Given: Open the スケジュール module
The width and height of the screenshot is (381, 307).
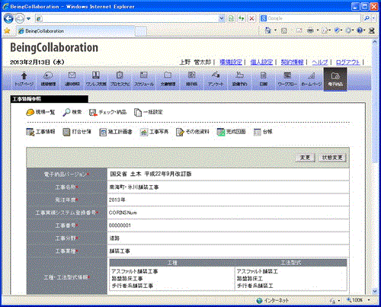Looking at the screenshot, I should click(x=144, y=79).
